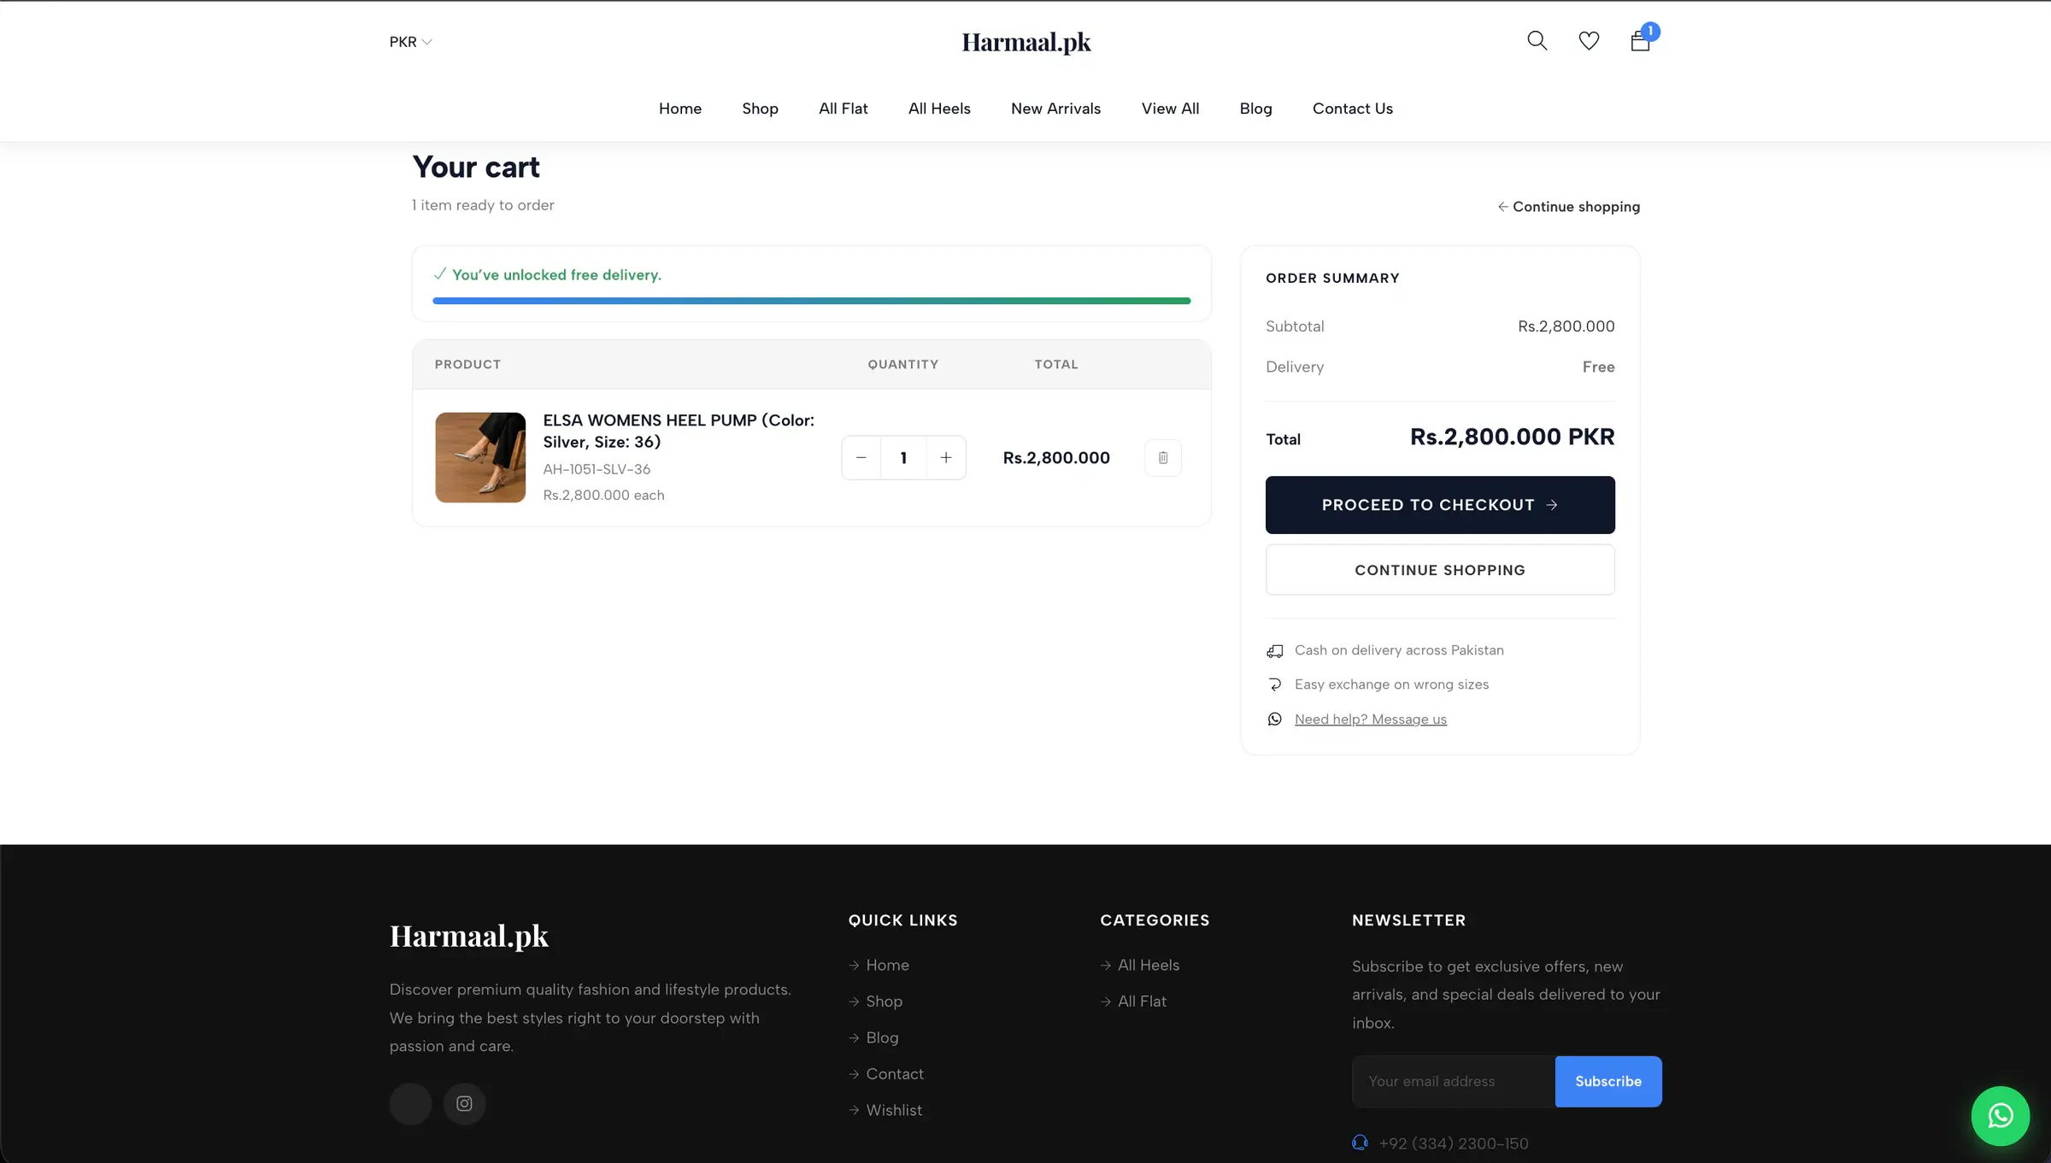The width and height of the screenshot is (2051, 1163).
Task: Open Blog in the top navigation
Action: point(1255,109)
